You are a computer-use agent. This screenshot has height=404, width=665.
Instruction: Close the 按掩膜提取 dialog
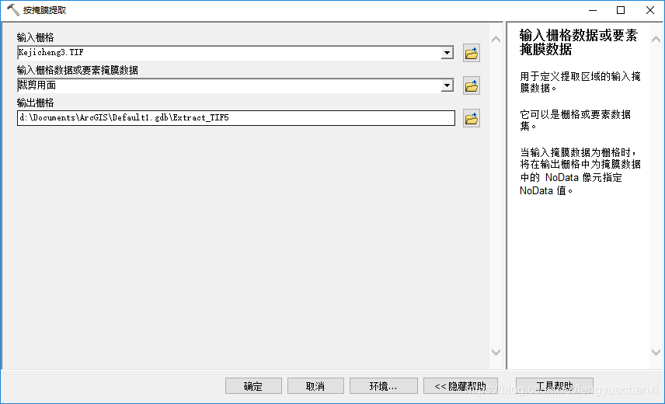point(649,10)
